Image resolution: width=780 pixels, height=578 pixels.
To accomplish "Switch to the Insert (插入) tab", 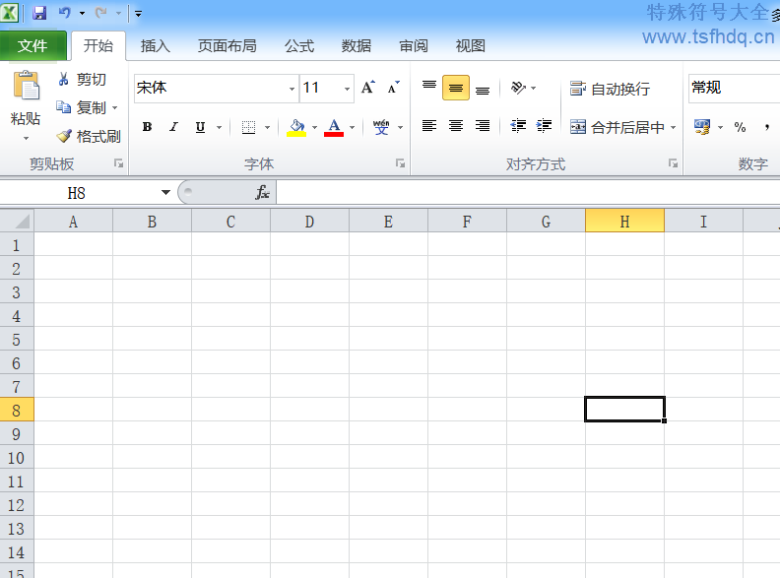I will [x=156, y=45].
